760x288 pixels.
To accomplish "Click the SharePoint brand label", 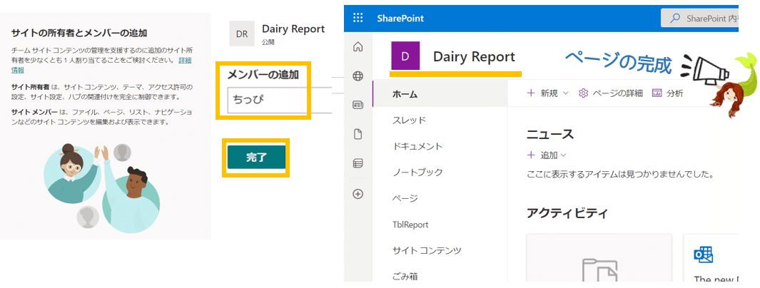I will pyautogui.click(x=400, y=19).
